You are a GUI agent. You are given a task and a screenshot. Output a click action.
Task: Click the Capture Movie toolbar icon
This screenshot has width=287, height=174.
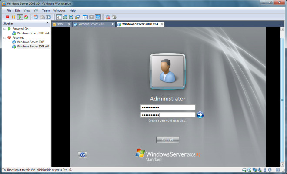tap(114, 17)
